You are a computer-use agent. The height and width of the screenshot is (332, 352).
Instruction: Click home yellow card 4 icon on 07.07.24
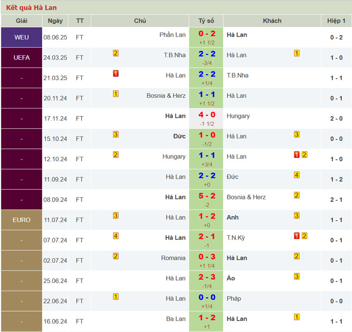point(116,236)
